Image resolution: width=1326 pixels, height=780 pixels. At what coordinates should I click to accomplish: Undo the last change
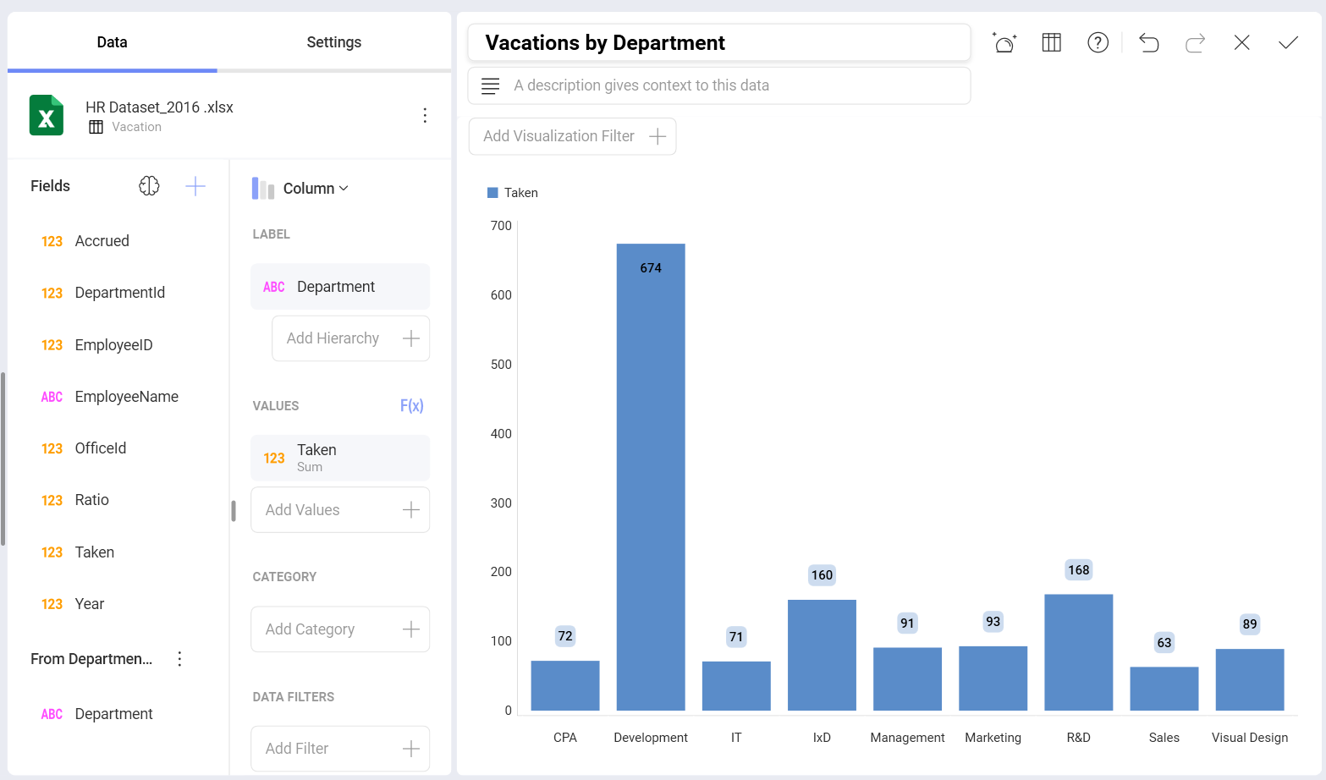[1148, 42]
